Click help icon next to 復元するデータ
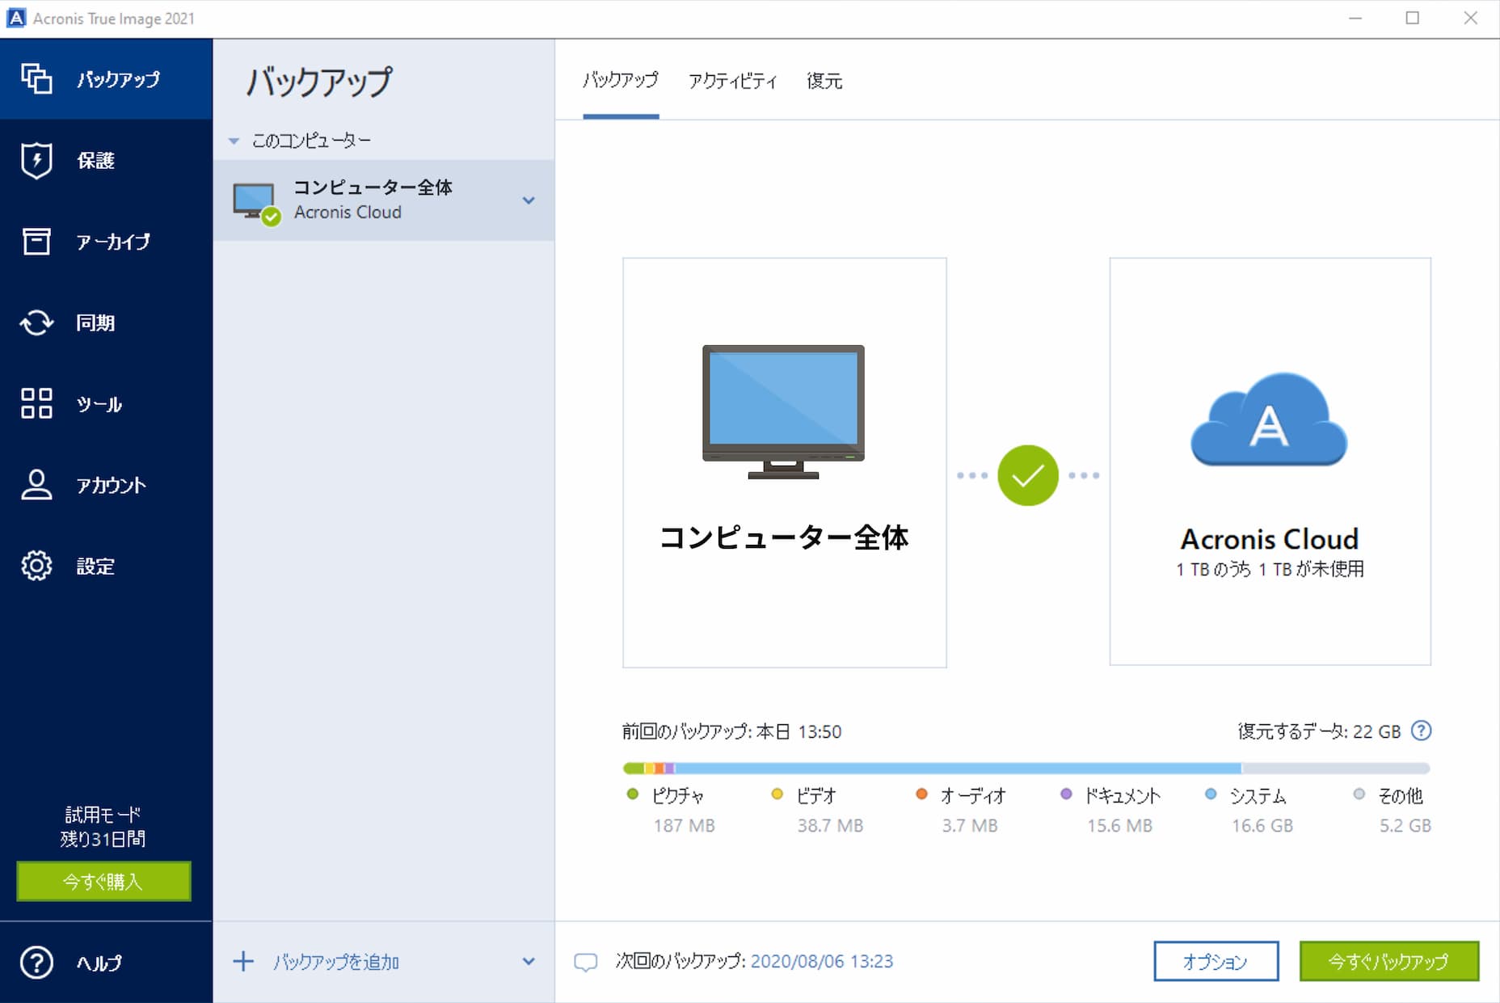Screen dimensions: 1500x1003 click(x=1421, y=731)
